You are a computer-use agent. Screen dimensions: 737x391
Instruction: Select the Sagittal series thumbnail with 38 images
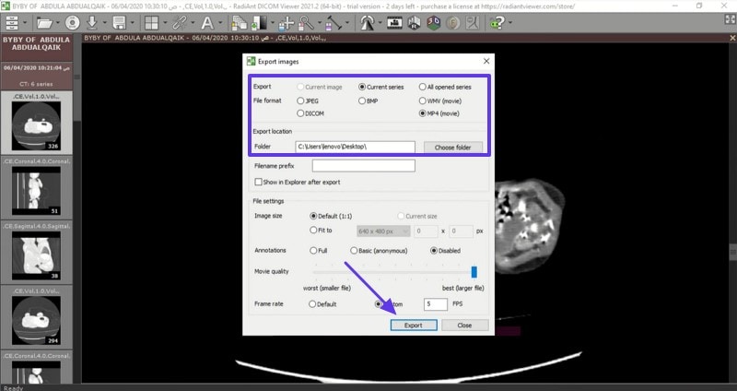(36, 252)
